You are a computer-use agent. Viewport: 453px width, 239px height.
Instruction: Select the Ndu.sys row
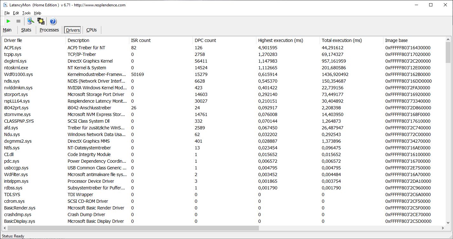(x=224, y=134)
